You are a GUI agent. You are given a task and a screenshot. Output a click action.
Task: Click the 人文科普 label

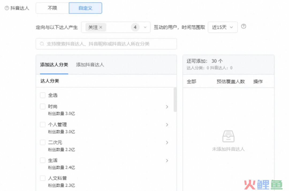pos(57,178)
